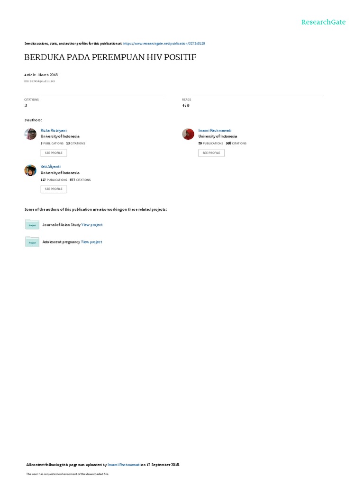The image size is (364, 485).
Task: Click Imami Rachmawati's profile photo
Action: click(x=188, y=134)
